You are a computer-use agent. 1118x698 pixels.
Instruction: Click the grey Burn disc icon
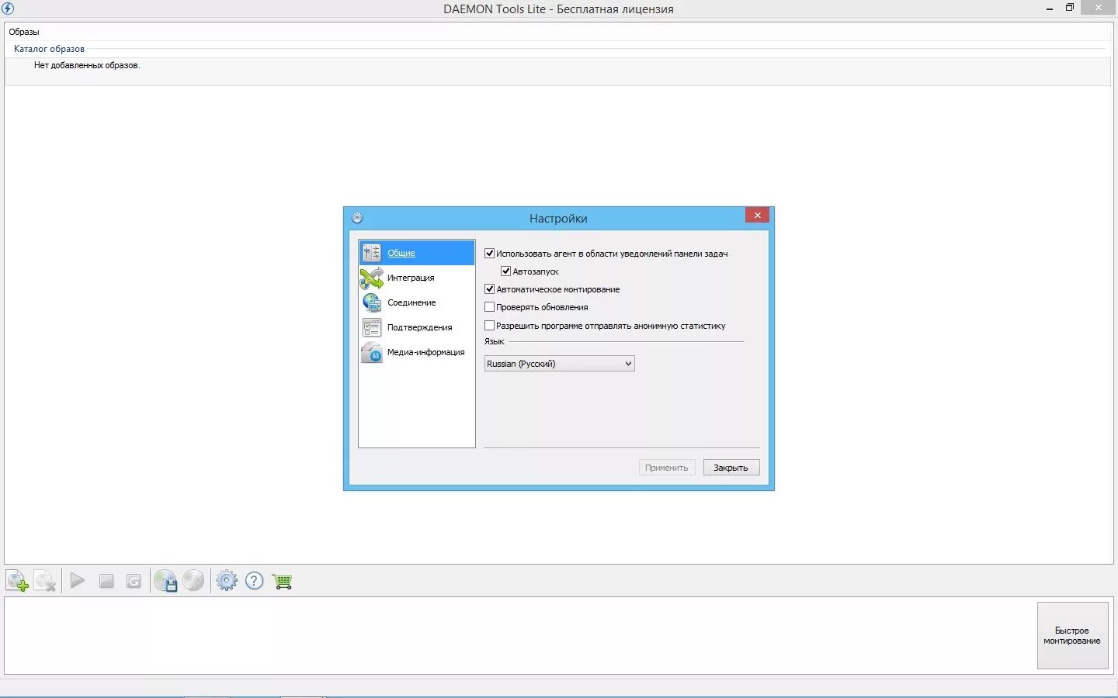coord(193,580)
